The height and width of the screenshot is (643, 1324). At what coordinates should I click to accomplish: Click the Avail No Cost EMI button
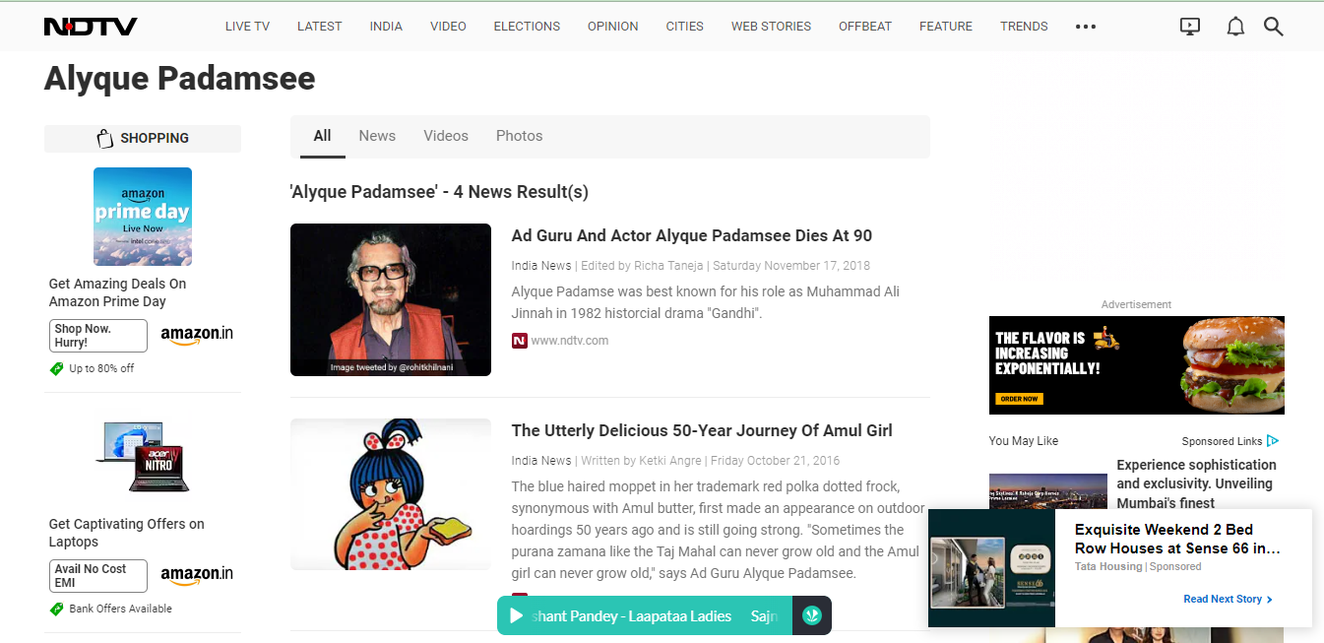(98, 576)
